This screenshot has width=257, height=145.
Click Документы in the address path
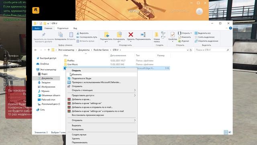pos(84,50)
